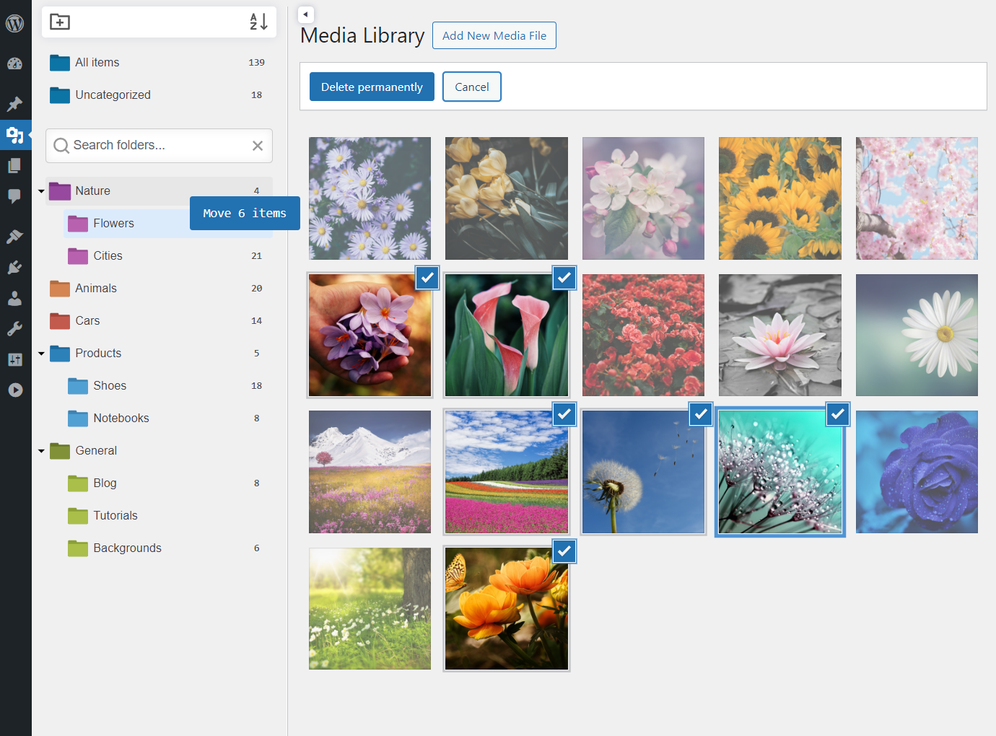Image resolution: width=996 pixels, height=736 pixels.
Task: Open the Dashboard admin icon
Action: 14,63
